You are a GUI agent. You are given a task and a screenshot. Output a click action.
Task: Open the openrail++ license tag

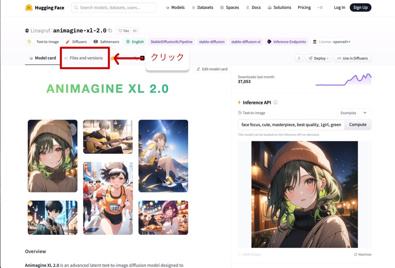[331, 41]
